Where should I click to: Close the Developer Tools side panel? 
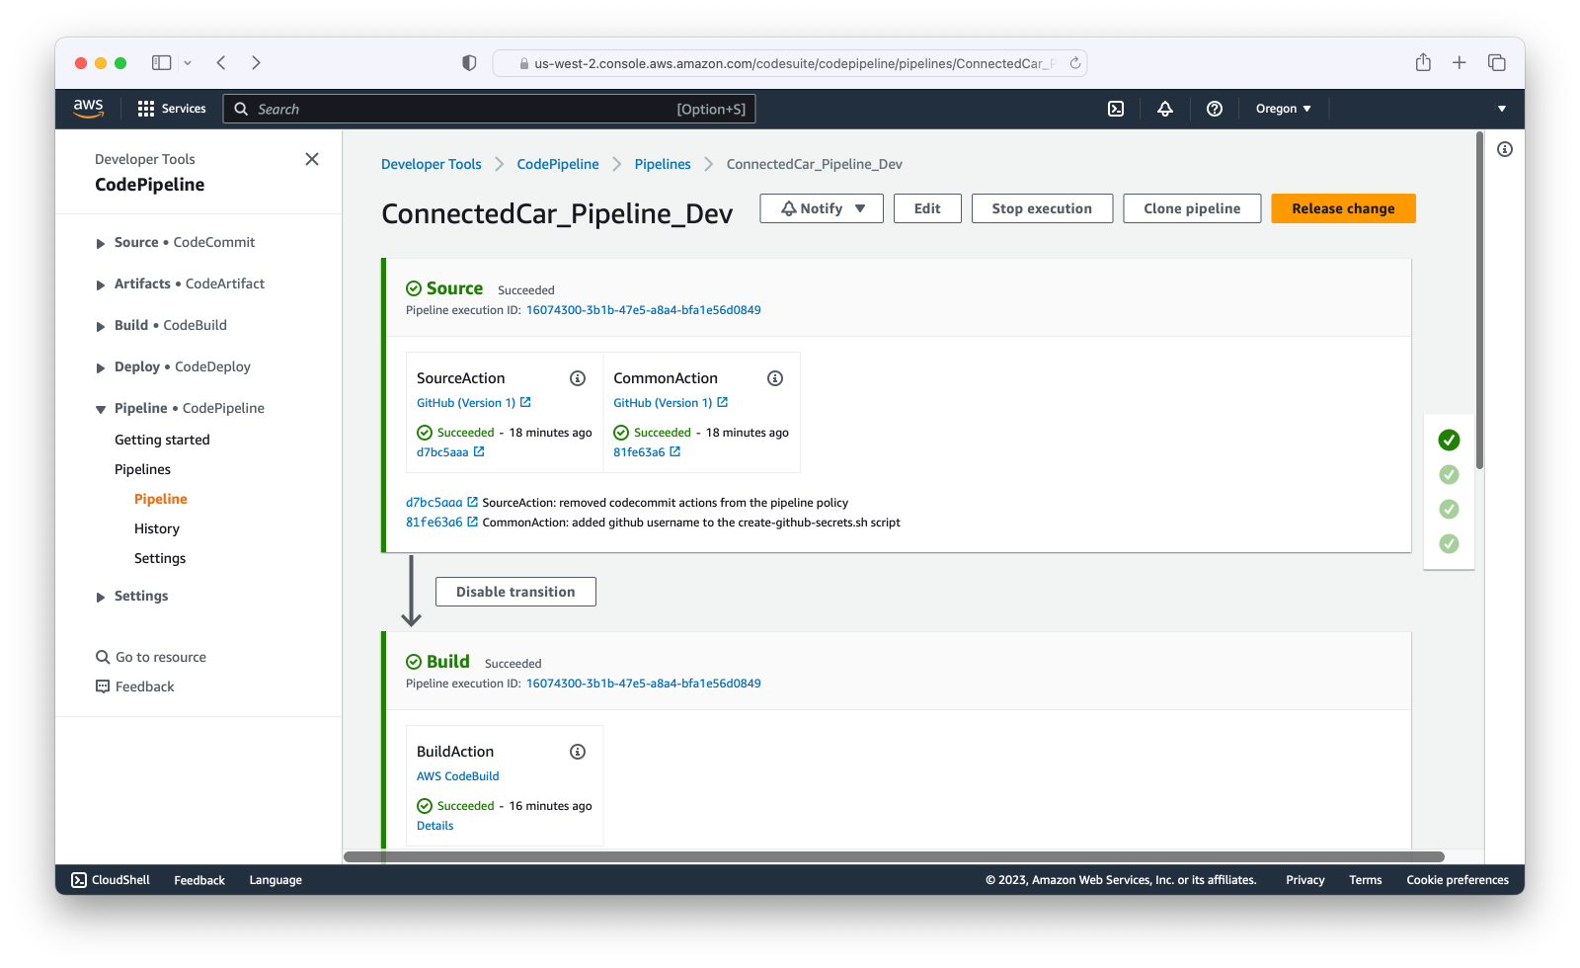click(312, 159)
